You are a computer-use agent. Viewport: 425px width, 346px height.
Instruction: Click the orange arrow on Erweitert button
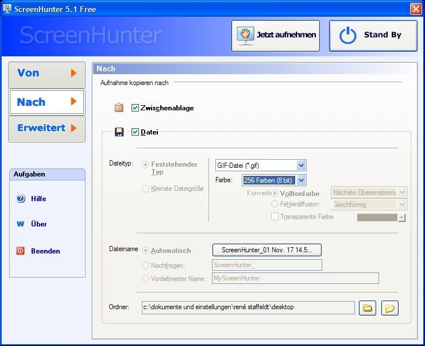[74, 128]
